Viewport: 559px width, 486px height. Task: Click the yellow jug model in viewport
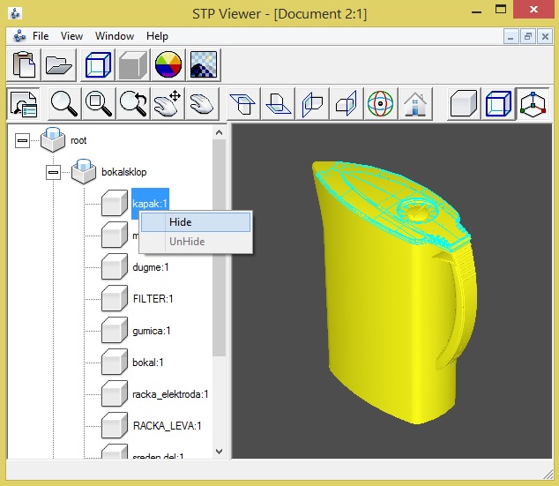(x=395, y=293)
